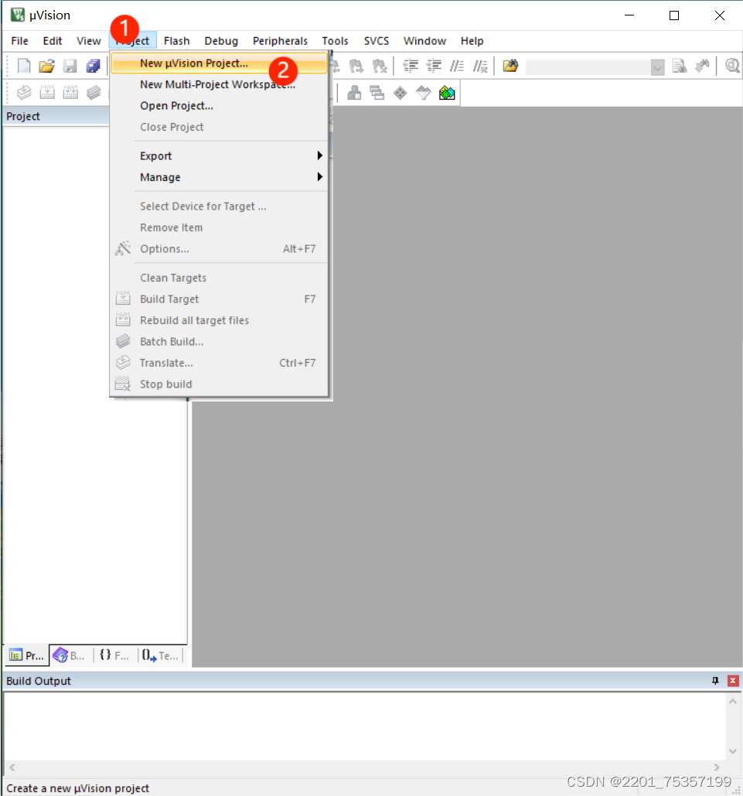Click Close Project menu entry
Image resolution: width=743 pixels, height=796 pixels.
pos(220,127)
